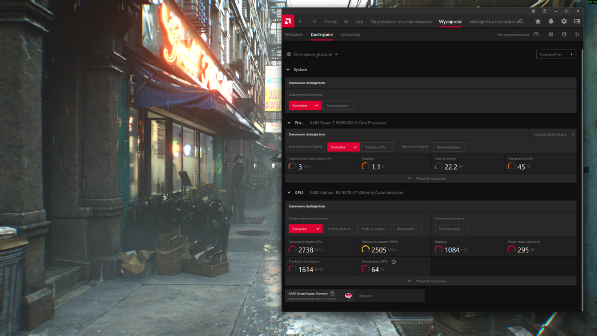The height and width of the screenshot is (336, 597).
Task: Collapse the GPU section chevron
Action: tap(289, 193)
